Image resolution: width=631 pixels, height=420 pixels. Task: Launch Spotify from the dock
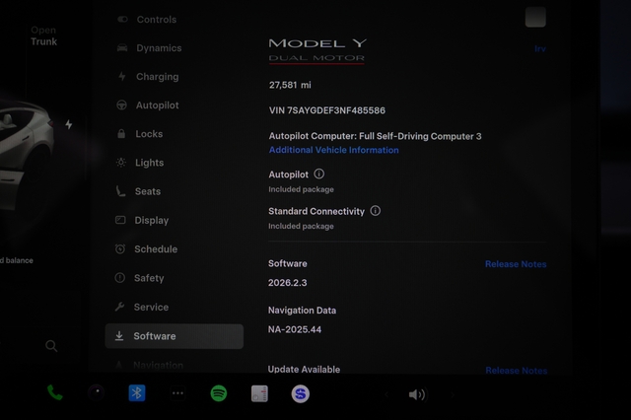[219, 393]
